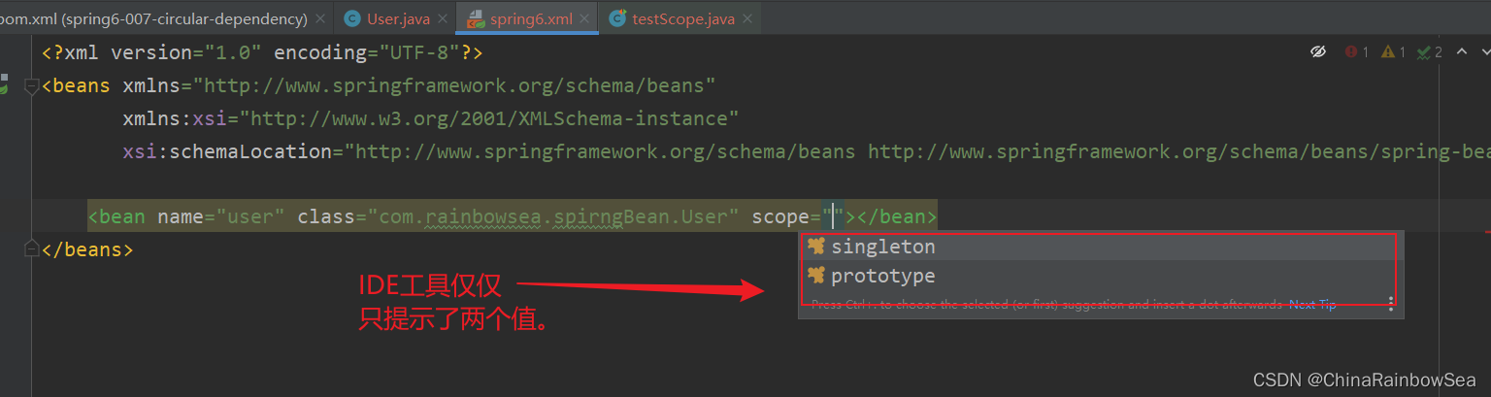This screenshot has width=1491, height=397.
Task: Click the bean name value "user"
Action: (250, 215)
